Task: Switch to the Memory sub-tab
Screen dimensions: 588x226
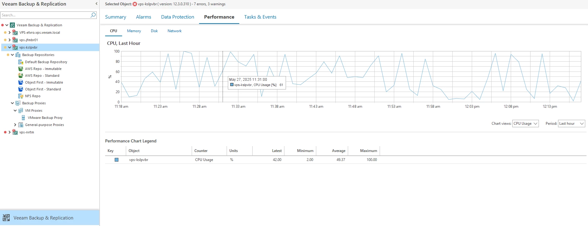Action: tap(134, 31)
